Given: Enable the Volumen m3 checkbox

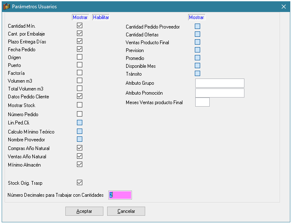Looking at the screenshot, I should point(79,80).
